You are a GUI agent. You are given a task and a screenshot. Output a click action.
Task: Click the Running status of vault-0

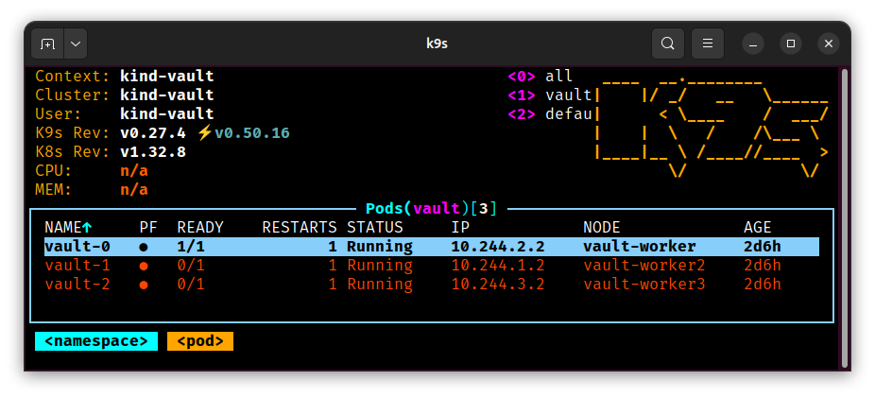[x=380, y=247]
